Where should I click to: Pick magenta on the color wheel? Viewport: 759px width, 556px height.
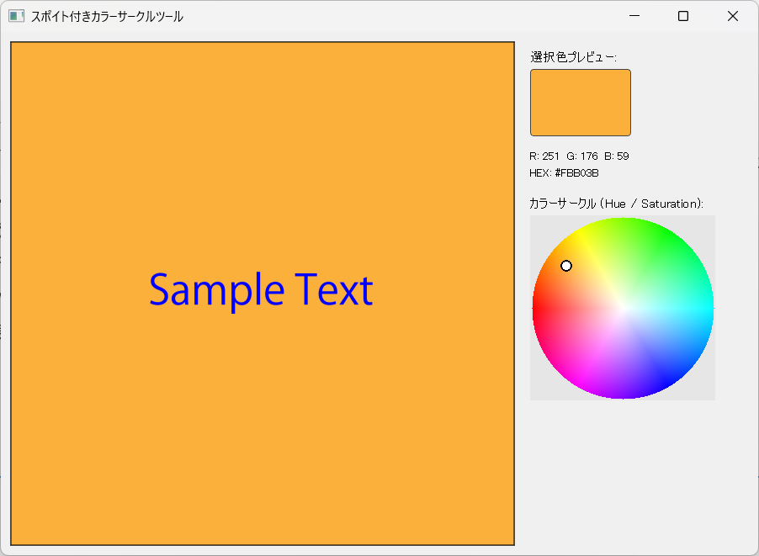[x=581, y=380]
